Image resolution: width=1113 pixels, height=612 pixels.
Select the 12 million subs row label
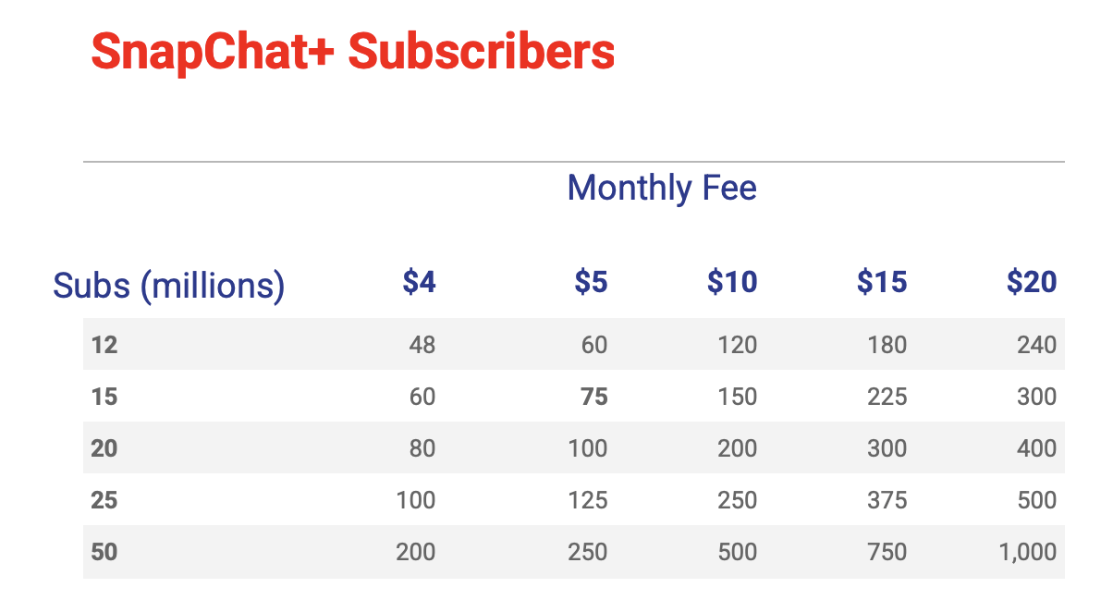click(104, 345)
